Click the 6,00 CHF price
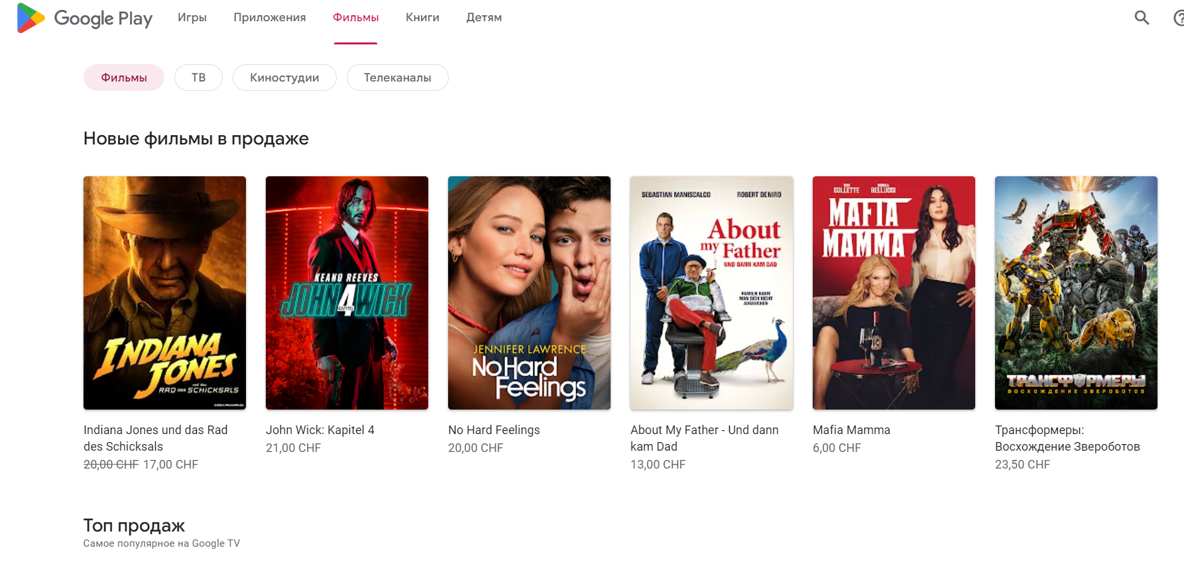The height and width of the screenshot is (562, 1184). coord(837,448)
